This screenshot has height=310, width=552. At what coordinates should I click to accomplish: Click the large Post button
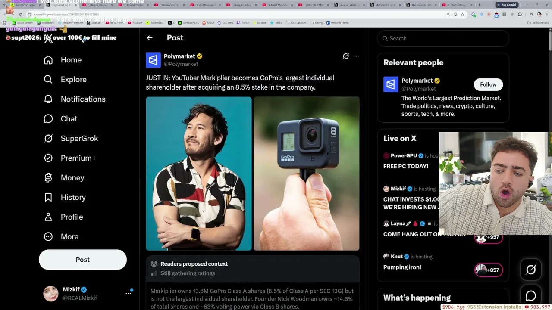click(83, 260)
